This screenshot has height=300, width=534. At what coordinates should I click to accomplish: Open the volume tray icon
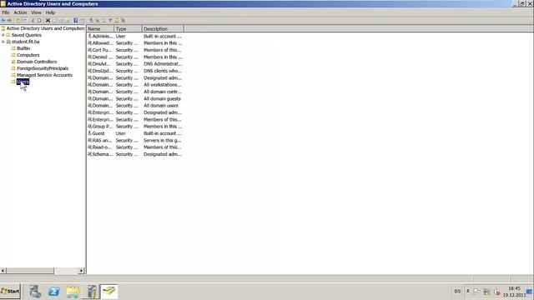(x=497, y=292)
